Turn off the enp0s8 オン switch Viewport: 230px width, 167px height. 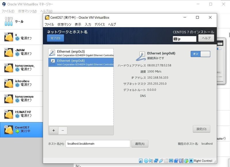tap(200, 54)
